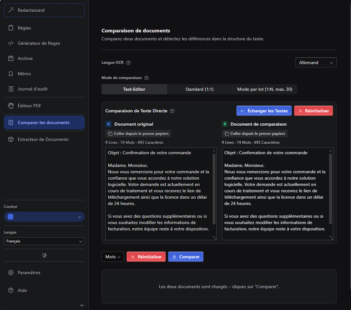Click the green B badge for Document de comparaison

coord(225,124)
